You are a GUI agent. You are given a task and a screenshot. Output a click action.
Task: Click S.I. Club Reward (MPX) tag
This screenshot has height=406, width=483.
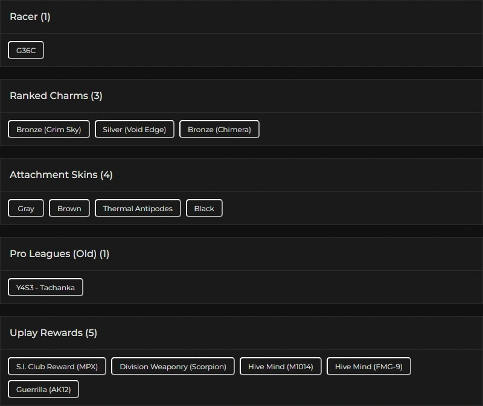pyautogui.click(x=57, y=367)
